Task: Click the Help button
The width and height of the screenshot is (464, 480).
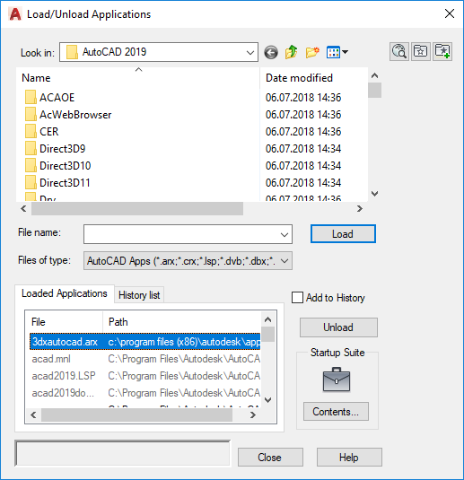Action: (349, 458)
